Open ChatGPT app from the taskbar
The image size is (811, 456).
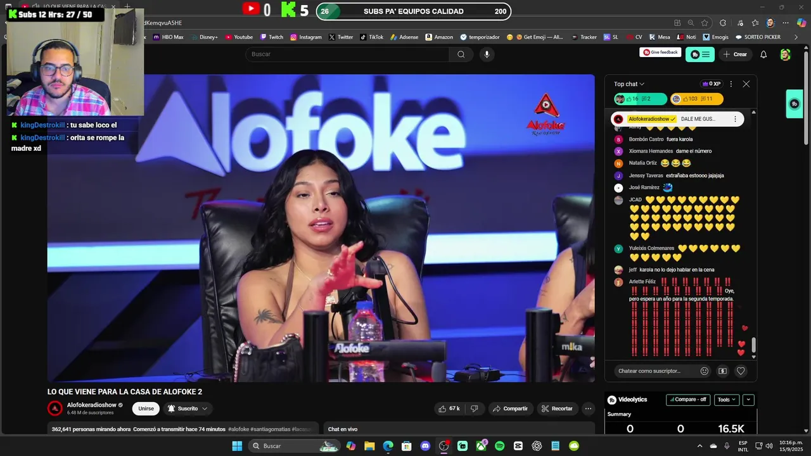537,446
